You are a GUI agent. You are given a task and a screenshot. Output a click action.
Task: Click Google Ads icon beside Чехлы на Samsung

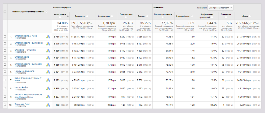pos(48,72)
